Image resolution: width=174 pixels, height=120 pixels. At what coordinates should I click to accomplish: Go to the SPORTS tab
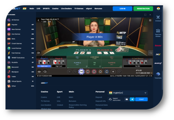[46, 9]
